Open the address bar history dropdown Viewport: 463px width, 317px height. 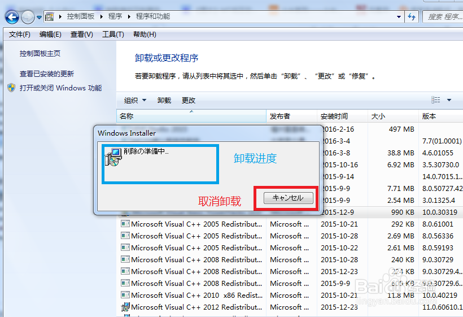click(x=399, y=17)
